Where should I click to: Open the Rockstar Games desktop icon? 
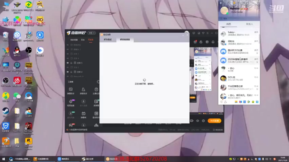[x=29, y=144]
